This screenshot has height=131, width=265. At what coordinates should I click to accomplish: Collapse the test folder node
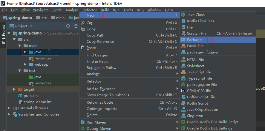point(20,71)
